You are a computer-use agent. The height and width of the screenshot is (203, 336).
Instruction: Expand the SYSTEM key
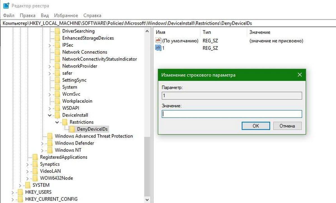[x=20, y=185]
